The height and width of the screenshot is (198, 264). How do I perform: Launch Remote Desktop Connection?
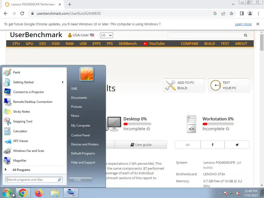(x=34, y=102)
